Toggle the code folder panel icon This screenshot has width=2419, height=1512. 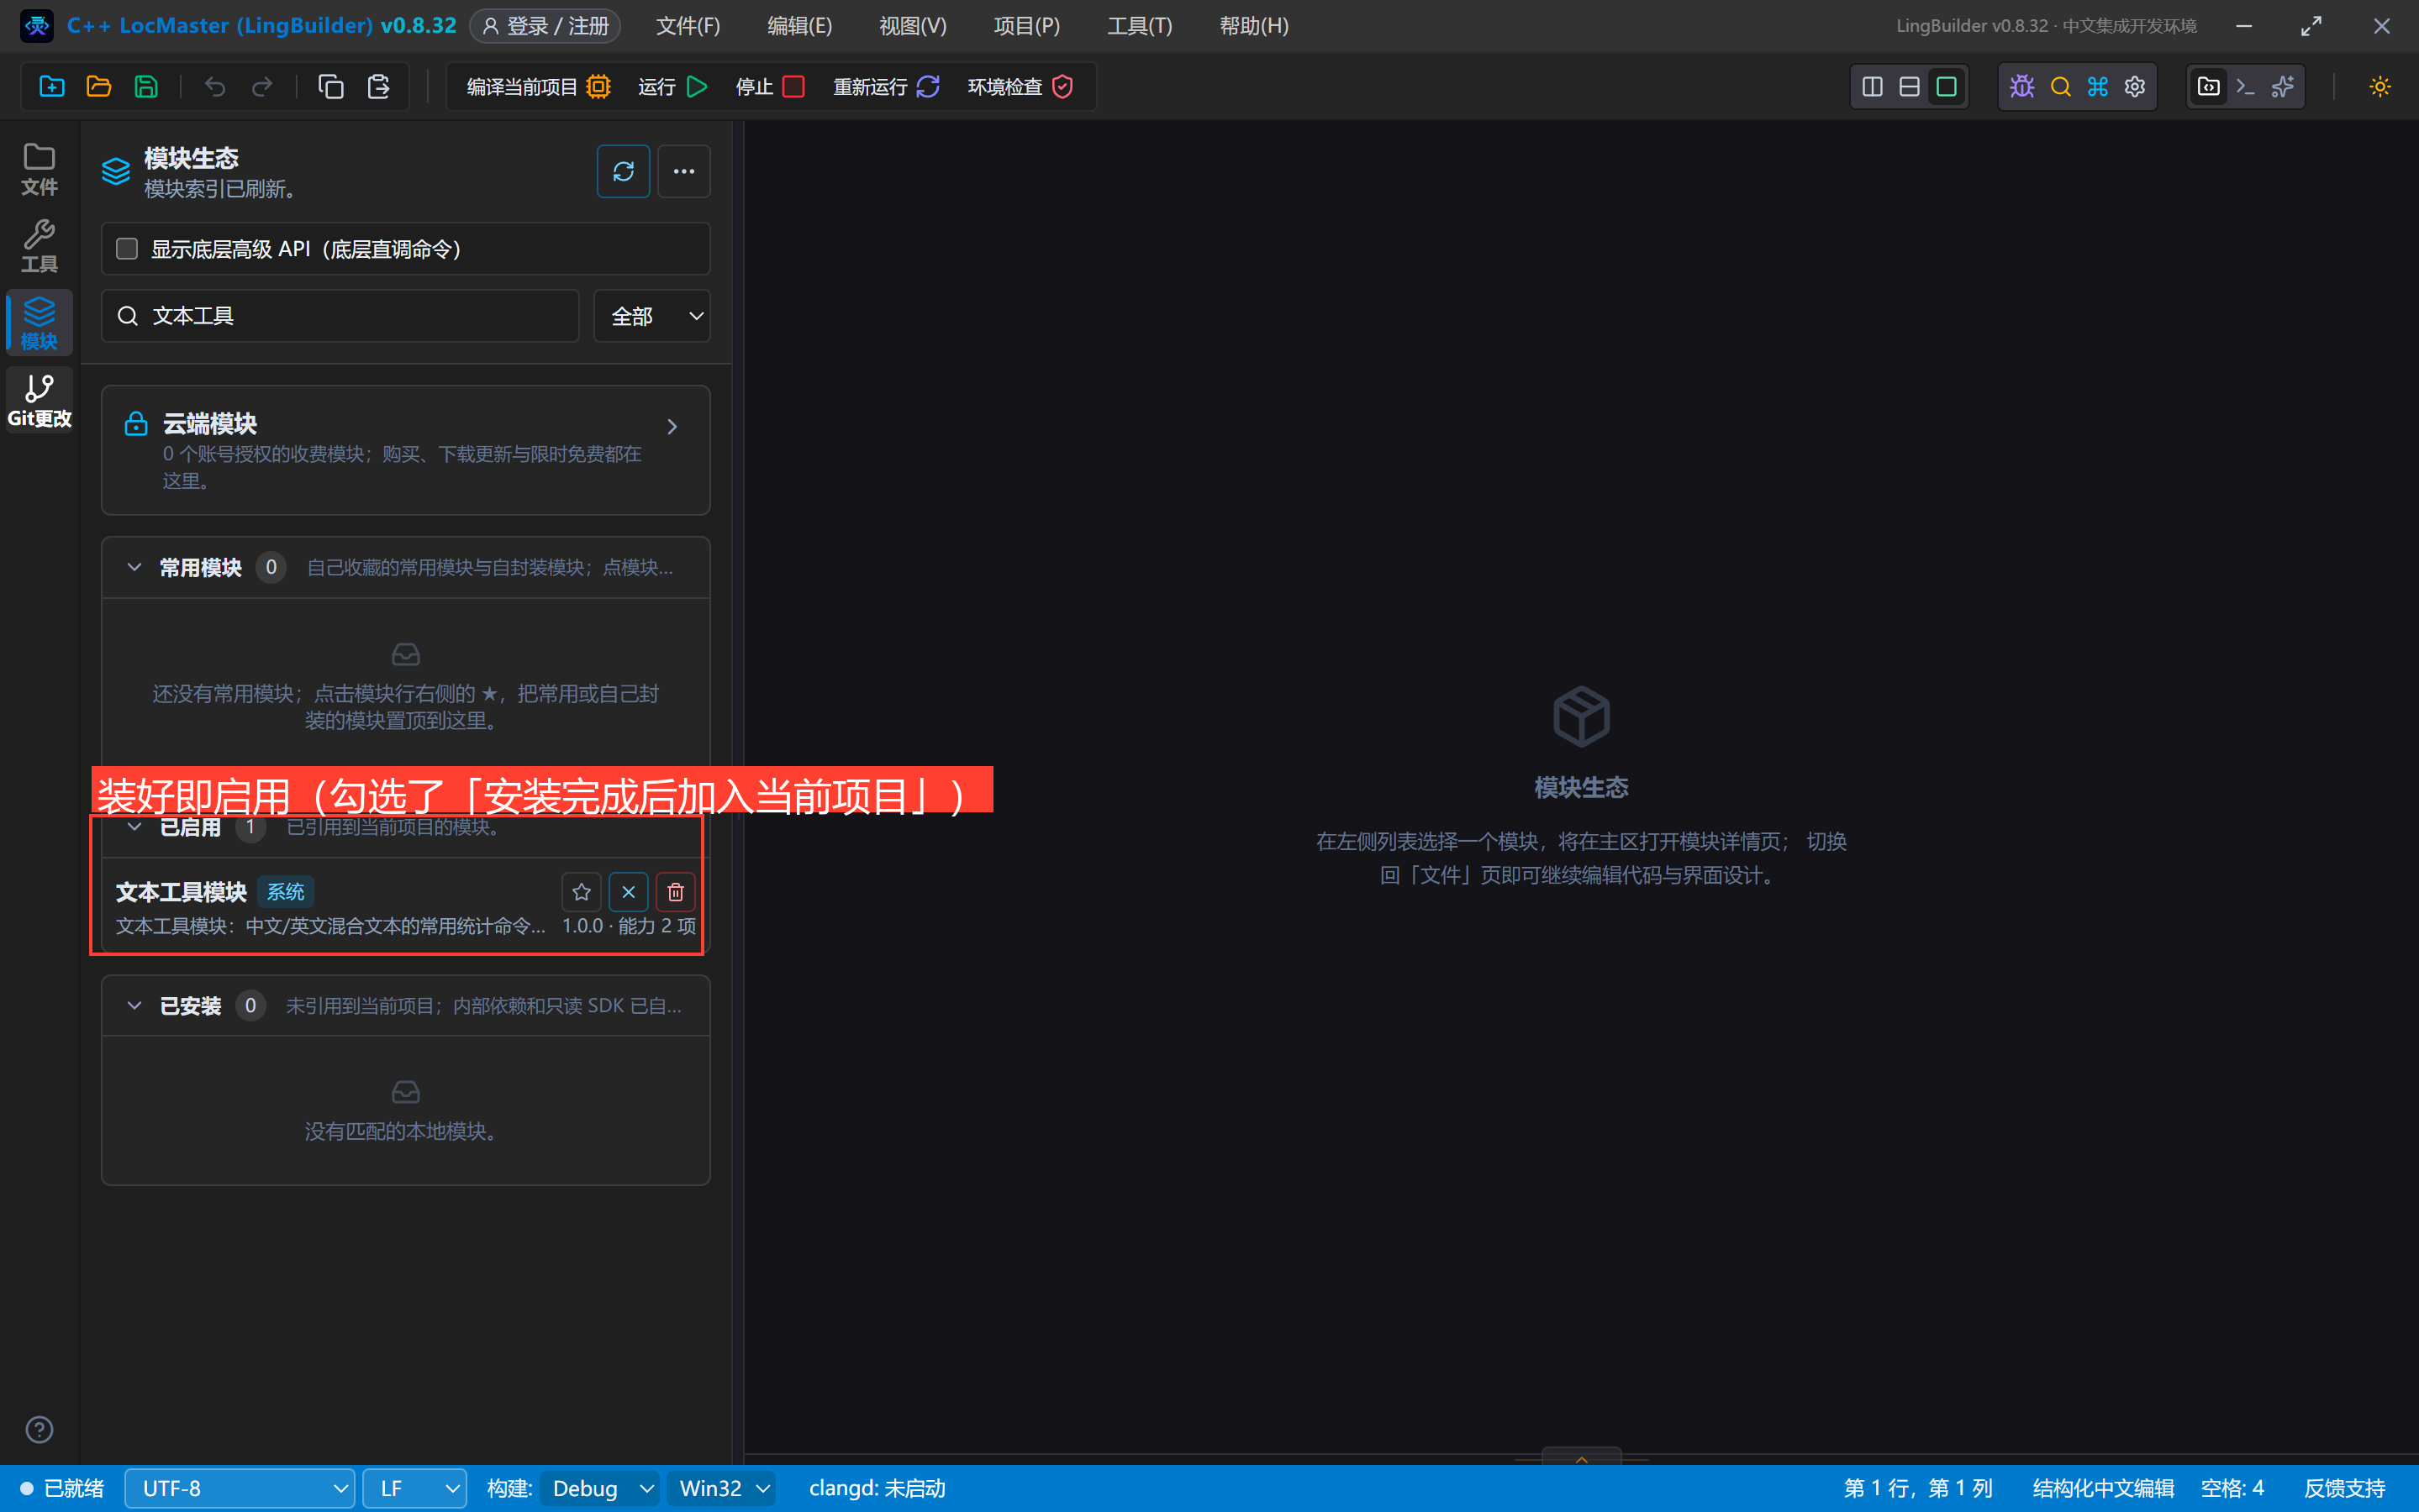pos(2209,87)
